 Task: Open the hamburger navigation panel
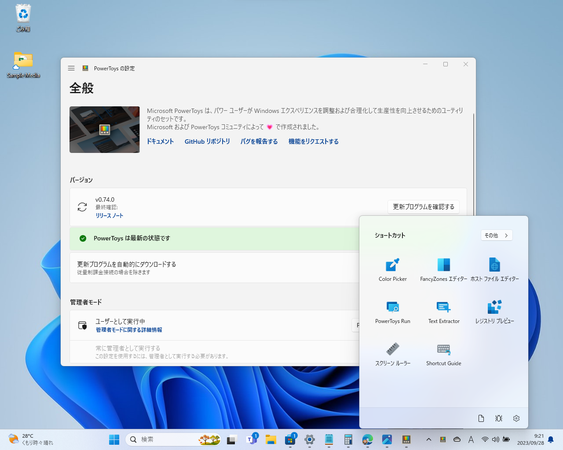tap(71, 68)
